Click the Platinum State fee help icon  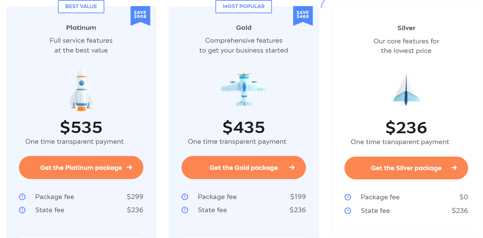click(x=22, y=210)
